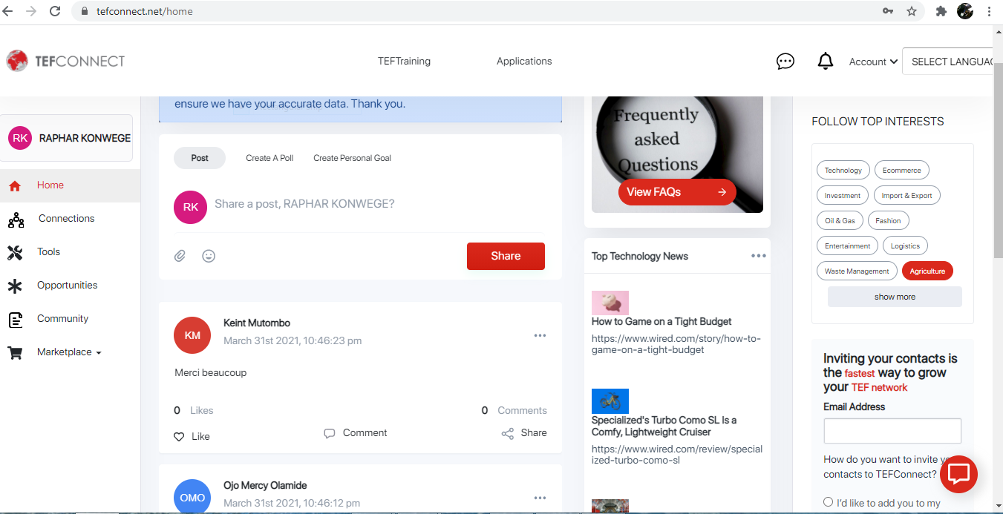Click the how-to-game-on-a-tight-budget wired URL

(676, 344)
